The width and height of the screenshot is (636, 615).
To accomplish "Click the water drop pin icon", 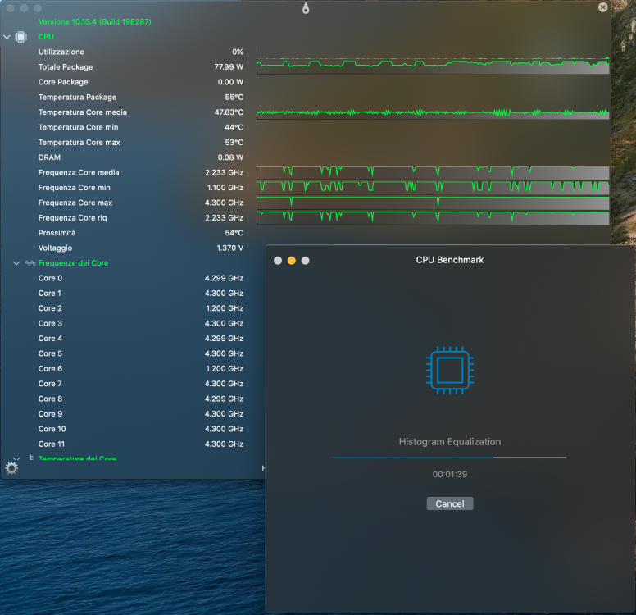I will (x=306, y=8).
